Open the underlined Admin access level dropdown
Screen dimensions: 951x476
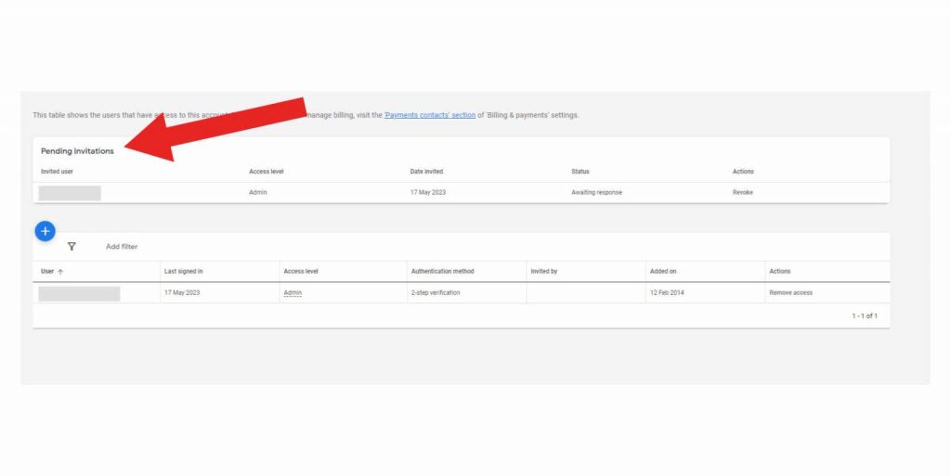(293, 292)
